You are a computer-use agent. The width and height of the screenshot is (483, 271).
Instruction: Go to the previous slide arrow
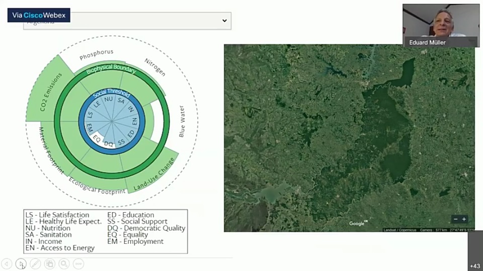coord(7,263)
